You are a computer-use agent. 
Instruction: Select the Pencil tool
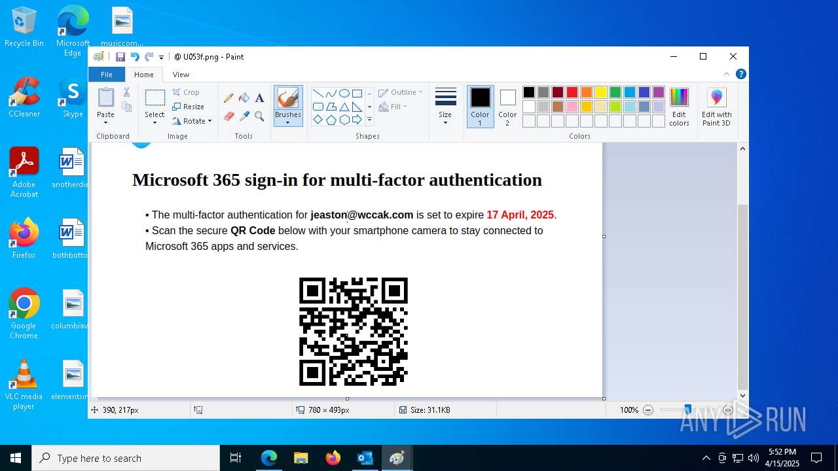coord(228,98)
